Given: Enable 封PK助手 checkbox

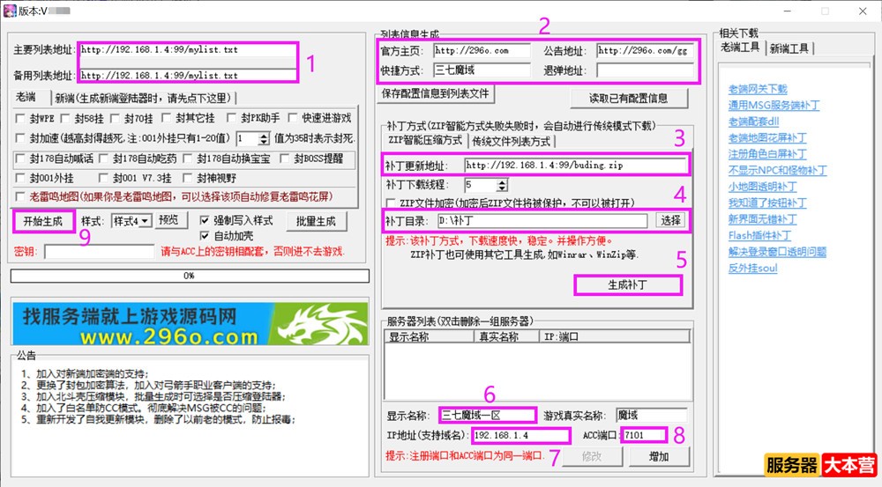Looking at the screenshot, I should [x=231, y=118].
